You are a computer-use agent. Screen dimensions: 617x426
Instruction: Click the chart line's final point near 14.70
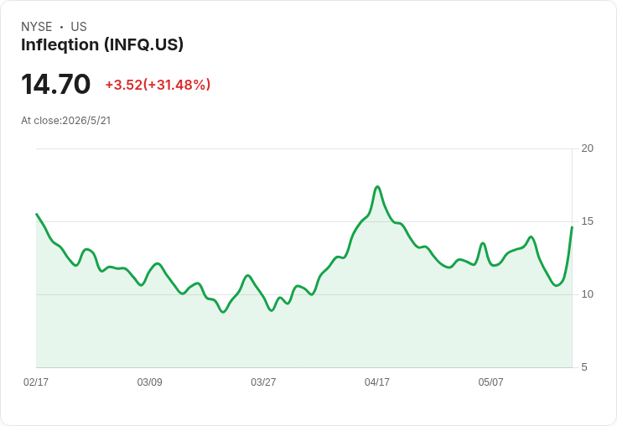[x=572, y=227]
